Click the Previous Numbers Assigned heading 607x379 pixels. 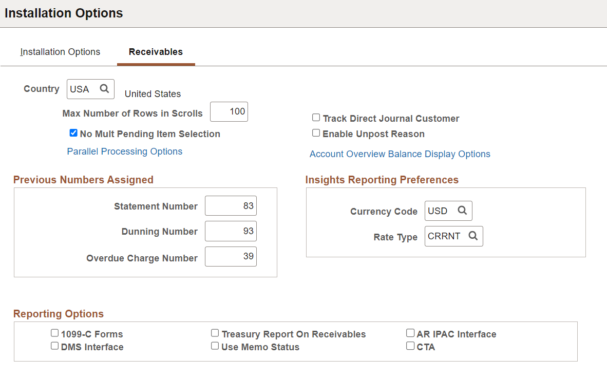(x=83, y=180)
